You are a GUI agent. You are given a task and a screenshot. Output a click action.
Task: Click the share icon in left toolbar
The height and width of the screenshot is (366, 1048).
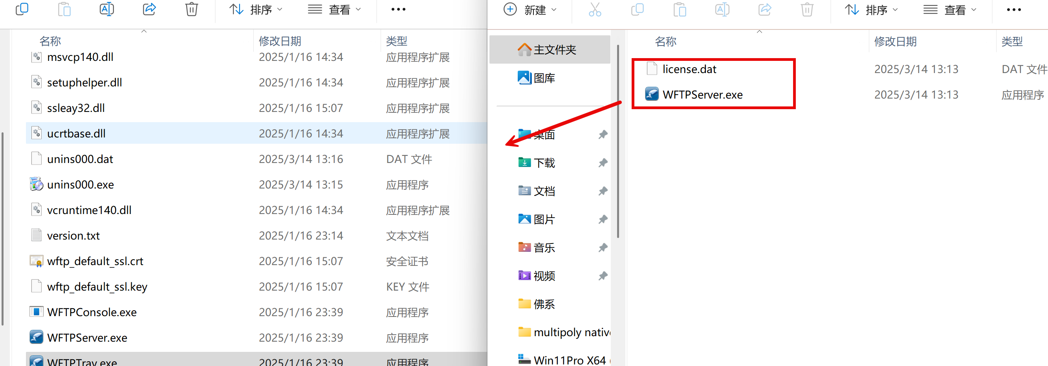point(149,9)
